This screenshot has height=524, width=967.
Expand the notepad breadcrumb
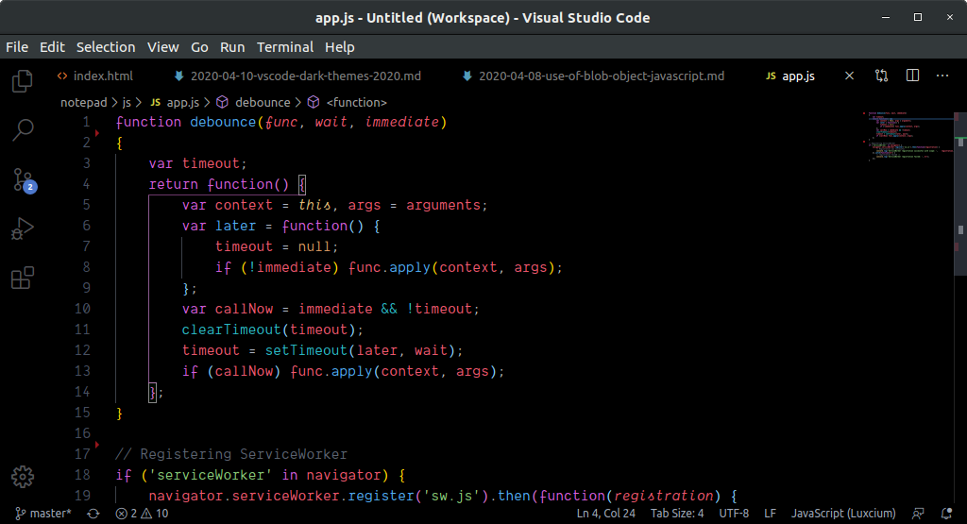(83, 102)
